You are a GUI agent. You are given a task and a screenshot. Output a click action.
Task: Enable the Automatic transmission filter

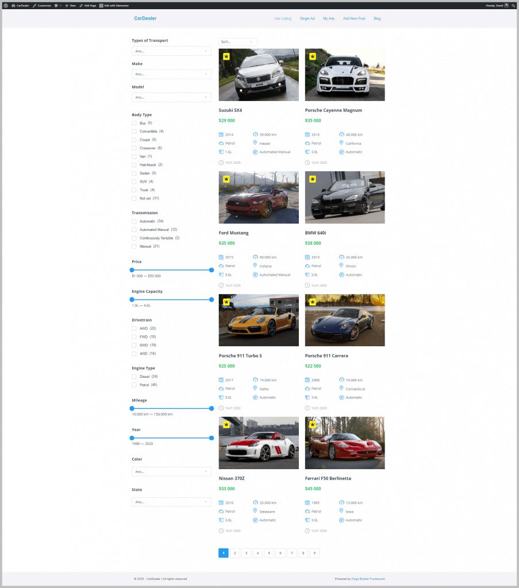(x=134, y=221)
